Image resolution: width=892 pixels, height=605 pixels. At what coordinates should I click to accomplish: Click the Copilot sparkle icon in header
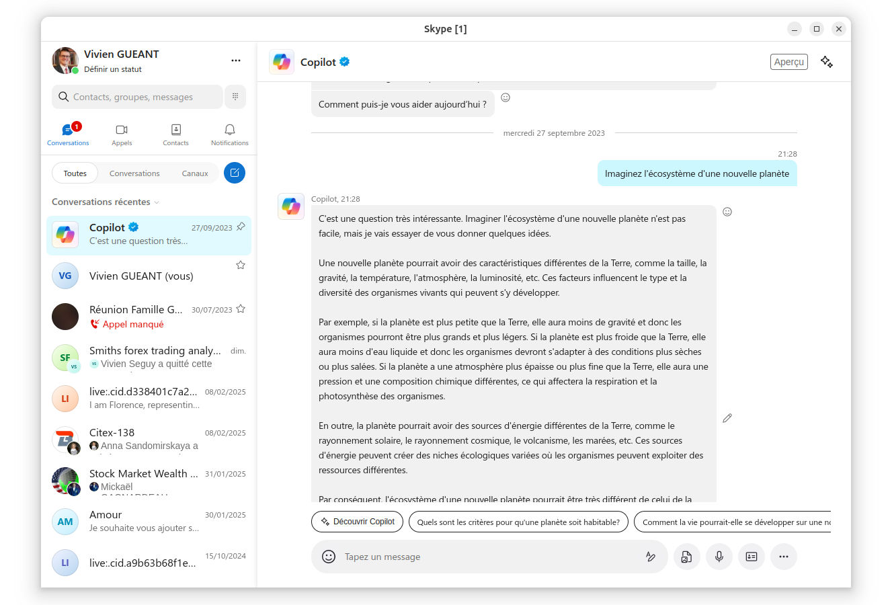point(827,62)
